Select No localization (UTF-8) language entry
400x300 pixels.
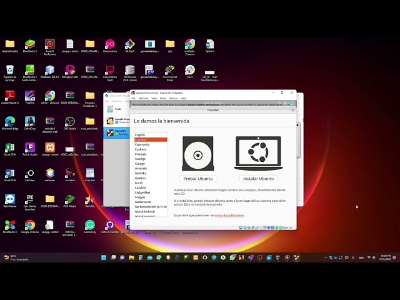pos(151,207)
